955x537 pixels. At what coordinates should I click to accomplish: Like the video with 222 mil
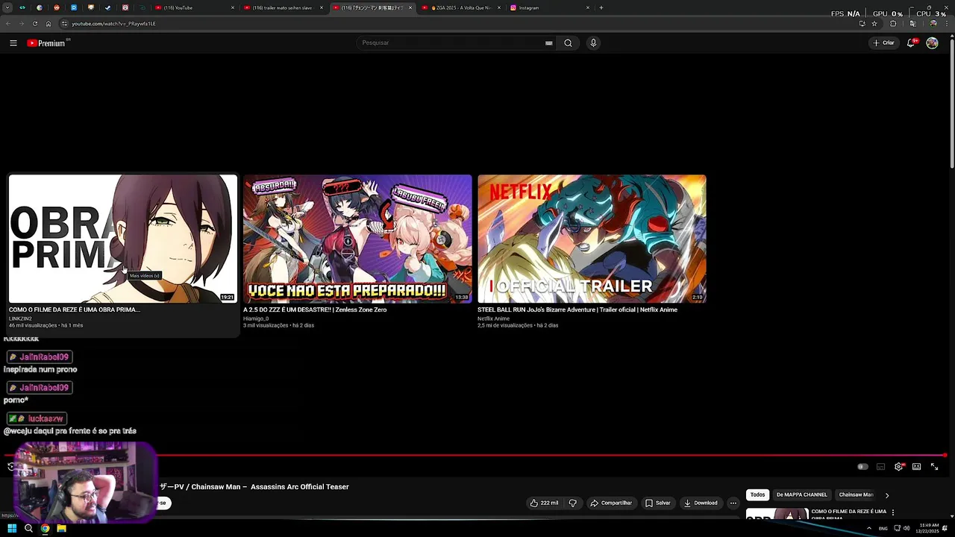point(545,503)
